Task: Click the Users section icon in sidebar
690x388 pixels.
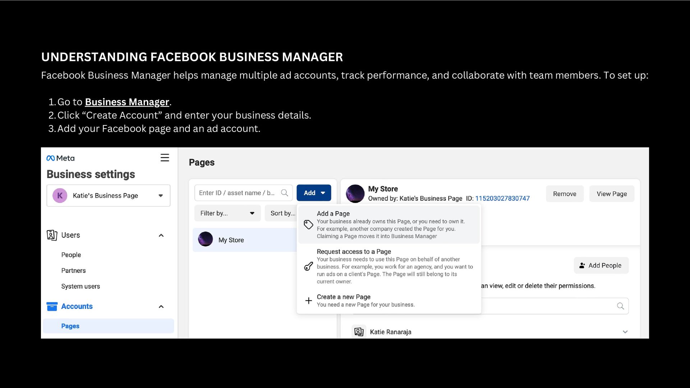Action: (52, 235)
